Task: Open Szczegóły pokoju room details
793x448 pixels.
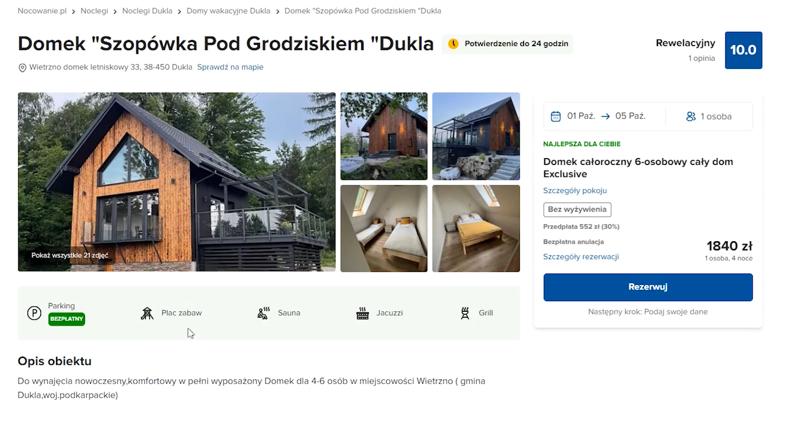Action: pyautogui.click(x=575, y=191)
